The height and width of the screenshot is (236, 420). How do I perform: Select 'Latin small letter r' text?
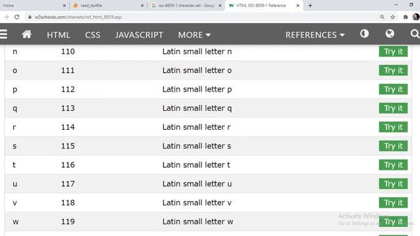coord(196,127)
